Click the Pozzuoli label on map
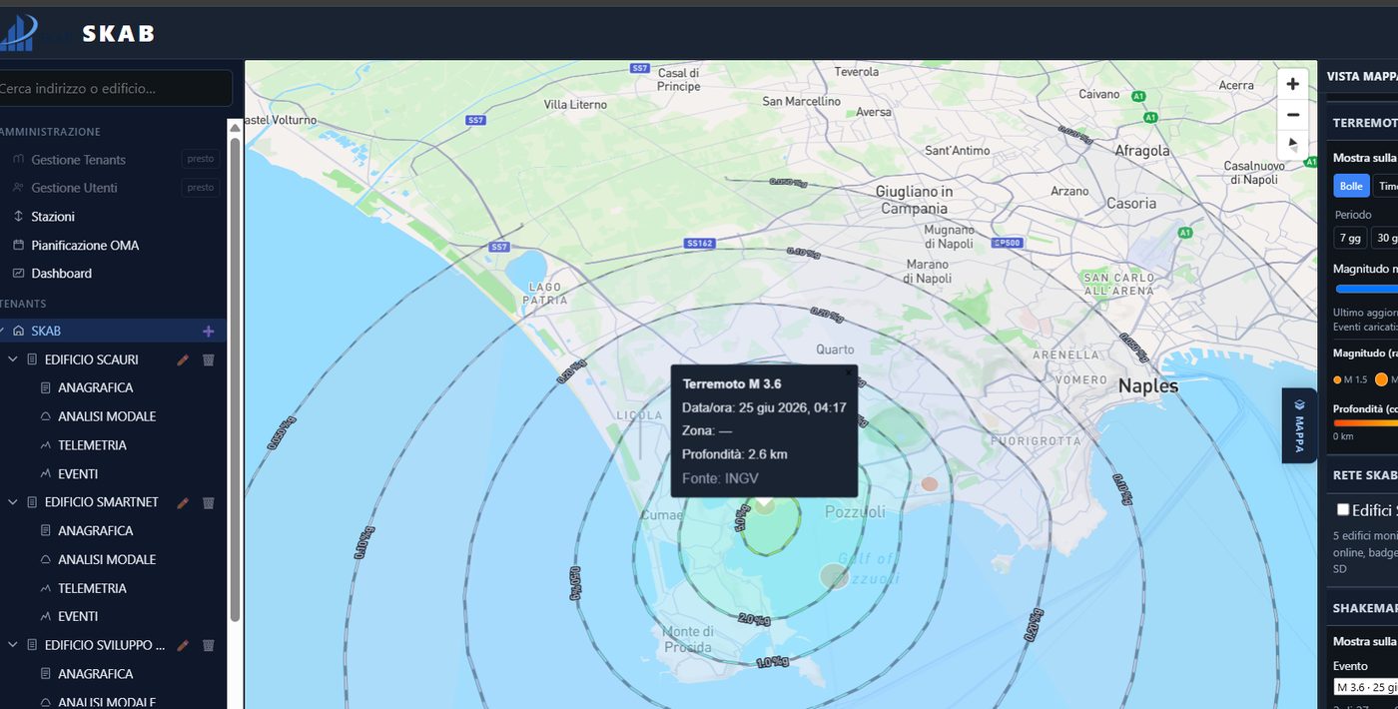Image resolution: width=1398 pixels, height=709 pixels. coord(855,511)
